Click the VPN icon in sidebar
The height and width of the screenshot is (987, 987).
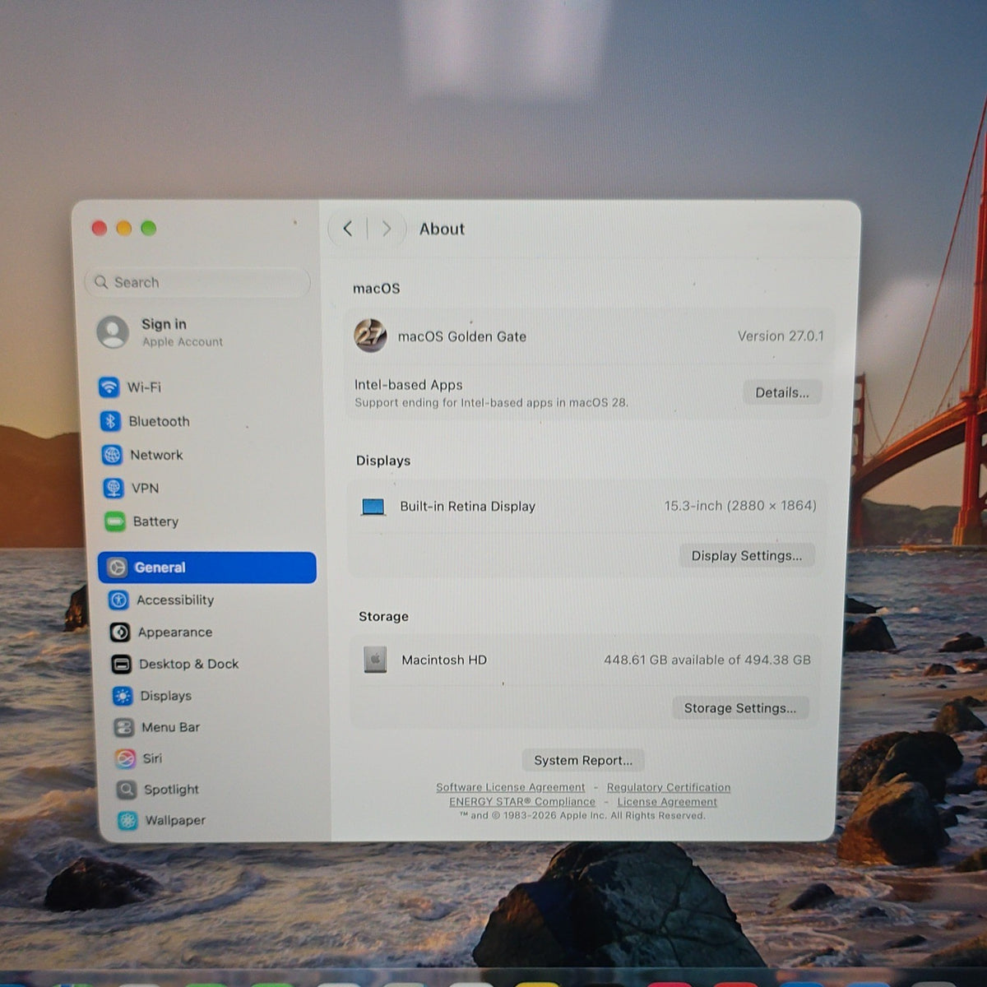(x=114, y=488)
